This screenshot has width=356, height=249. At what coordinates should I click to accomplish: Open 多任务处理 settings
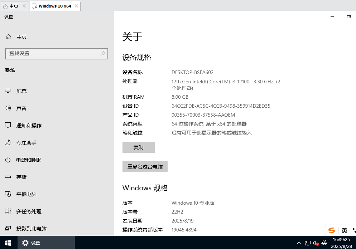coord(57,211)
